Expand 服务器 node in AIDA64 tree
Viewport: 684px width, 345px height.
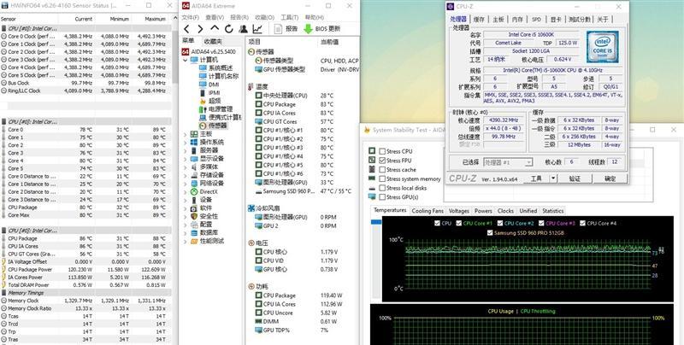[x=186, y=150]
